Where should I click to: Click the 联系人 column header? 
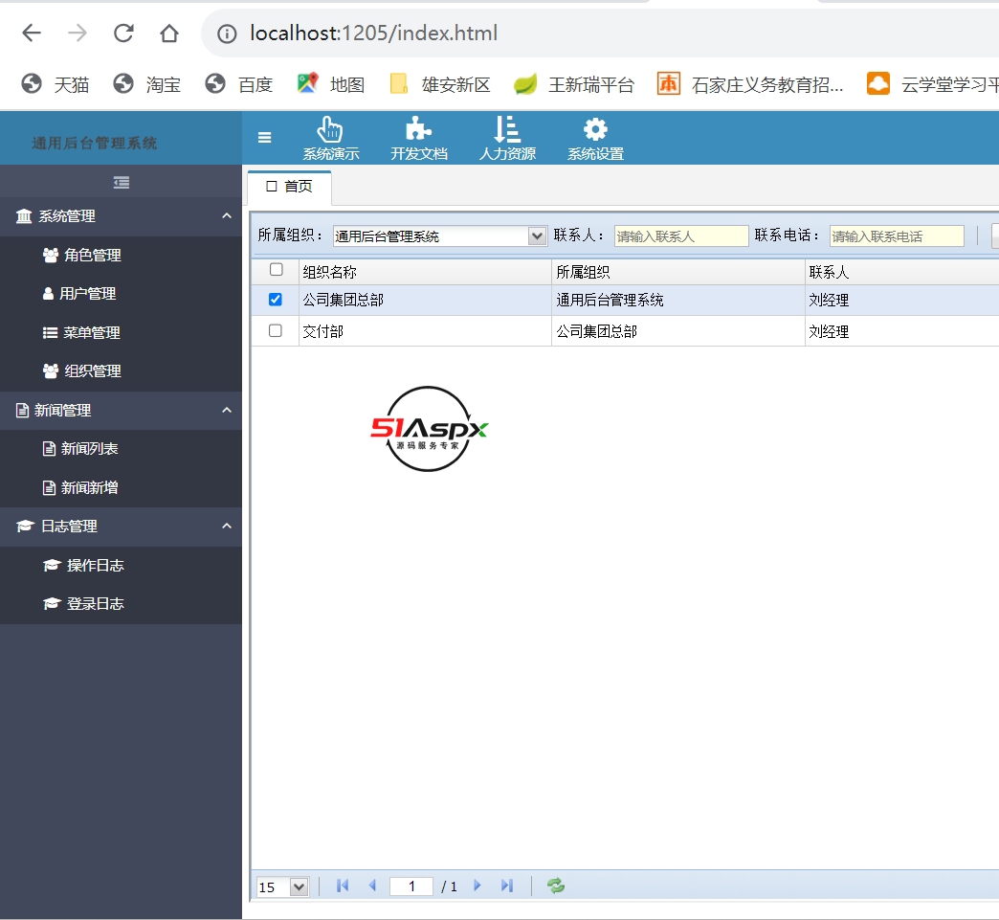901,272
